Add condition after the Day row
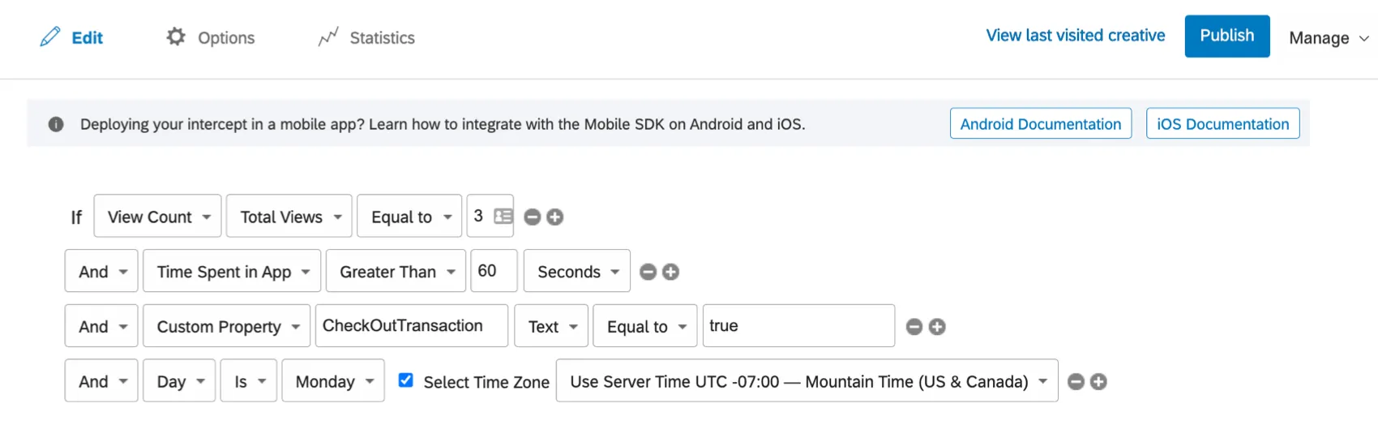Image resolution: width=1378 pixels, height=425 pixels. pos(1098,382)
